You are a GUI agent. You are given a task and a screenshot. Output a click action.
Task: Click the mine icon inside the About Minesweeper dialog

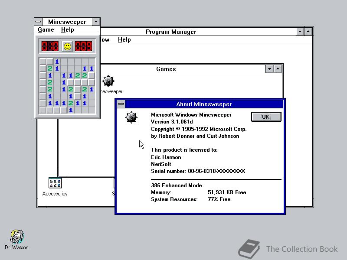tap(131, 117)
